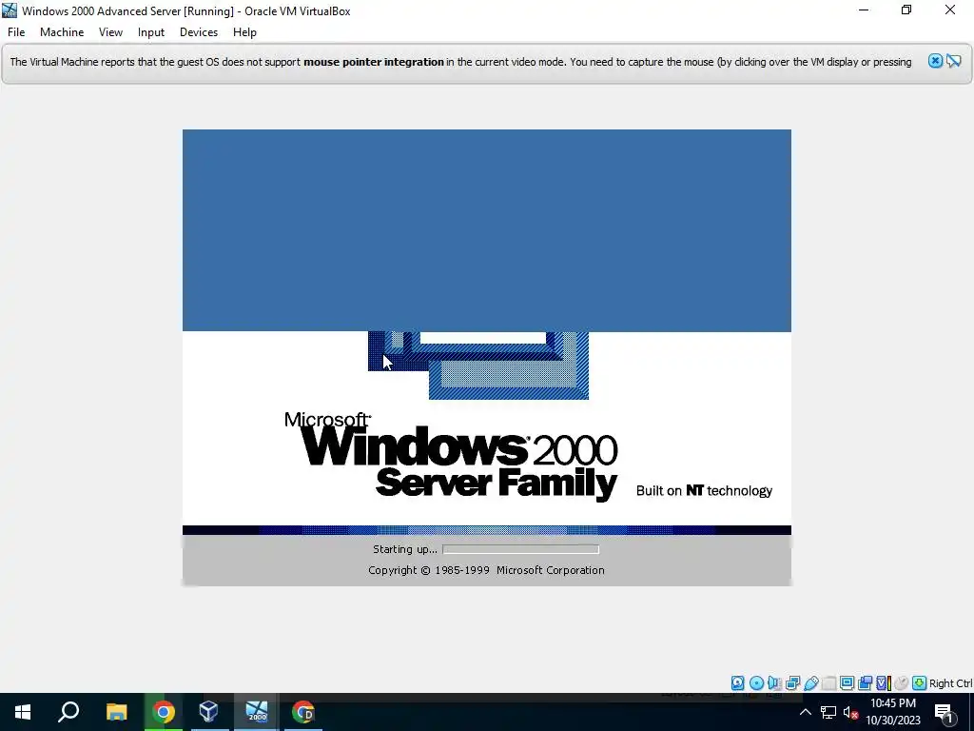Click the Starting up progress bar
This screenshot has width=974, height=731.
coord(520,549)
